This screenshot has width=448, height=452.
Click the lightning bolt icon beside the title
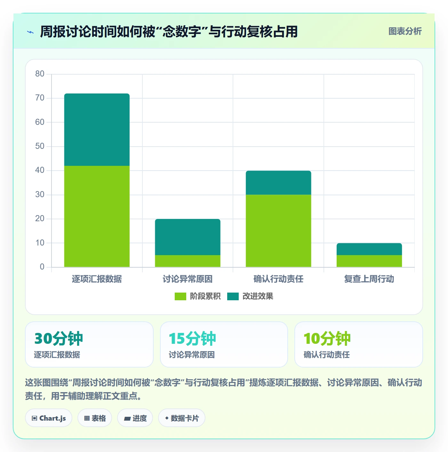30,32
